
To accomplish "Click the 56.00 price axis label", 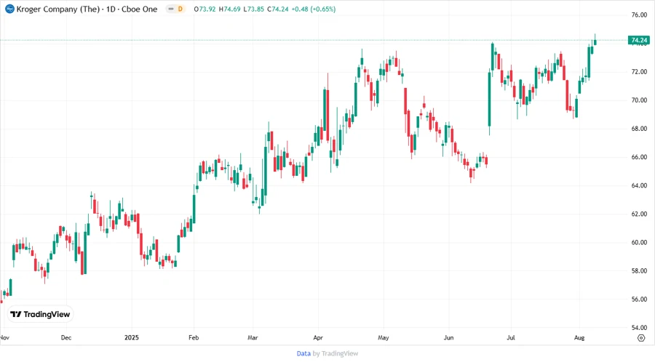I will (x=639, y=299).
